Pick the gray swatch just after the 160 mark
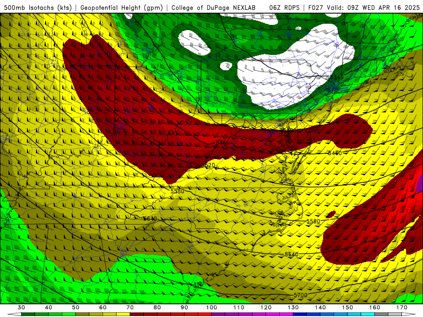 (381, 314)
